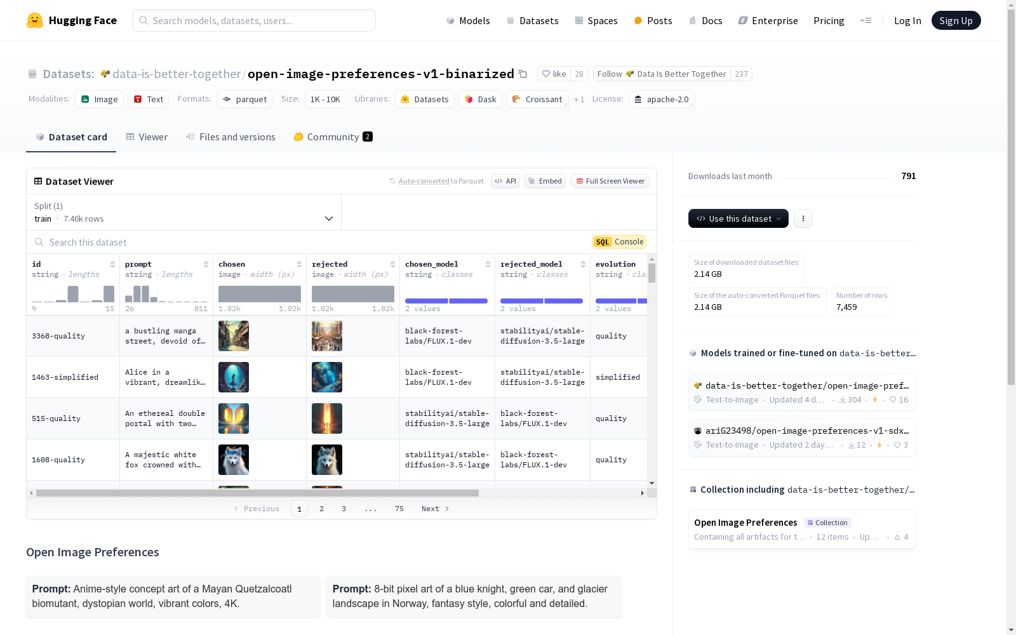Open Posts in top navigation

click(x=653, y=20)
